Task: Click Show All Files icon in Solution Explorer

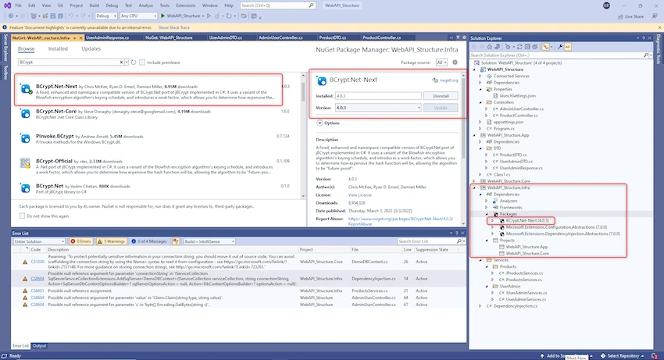Action: coord(535,47)
